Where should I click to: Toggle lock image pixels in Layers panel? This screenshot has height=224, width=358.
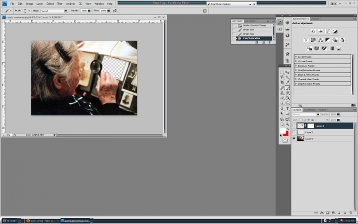pos(305,120)
